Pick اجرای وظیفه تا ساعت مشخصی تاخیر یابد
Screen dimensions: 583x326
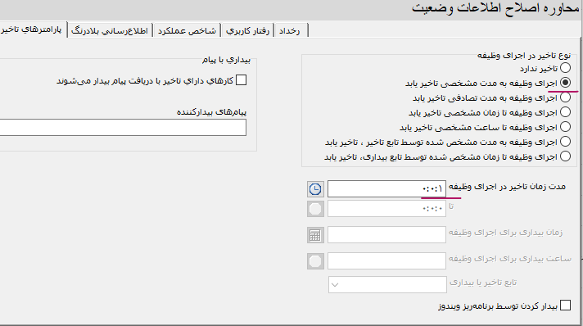click(x=565, y=126)
